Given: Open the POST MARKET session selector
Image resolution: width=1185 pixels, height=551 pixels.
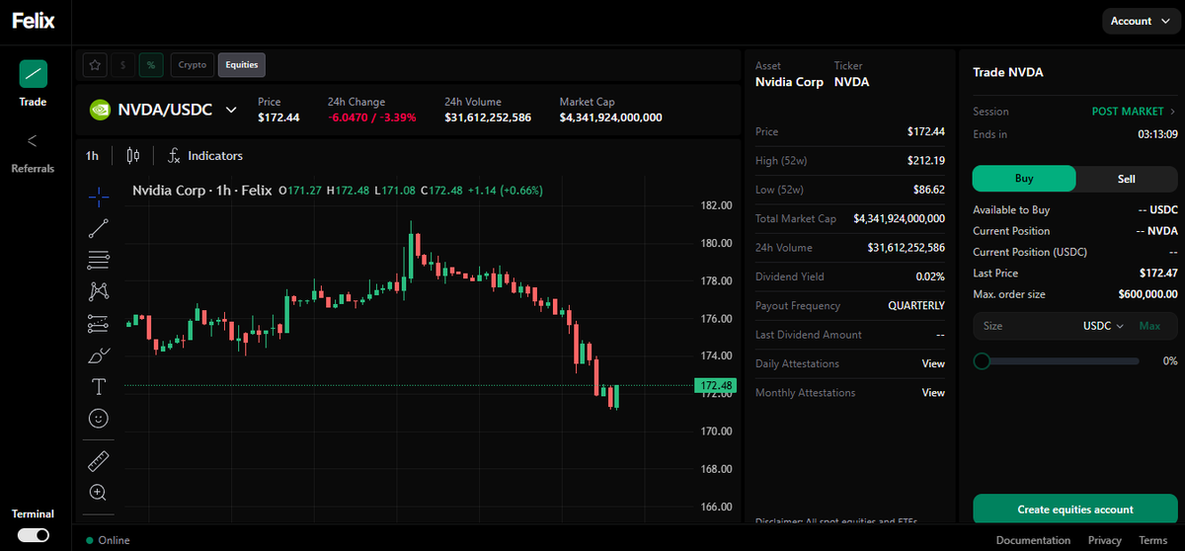Looking at the screenshot, I should tap(1134, 112).
